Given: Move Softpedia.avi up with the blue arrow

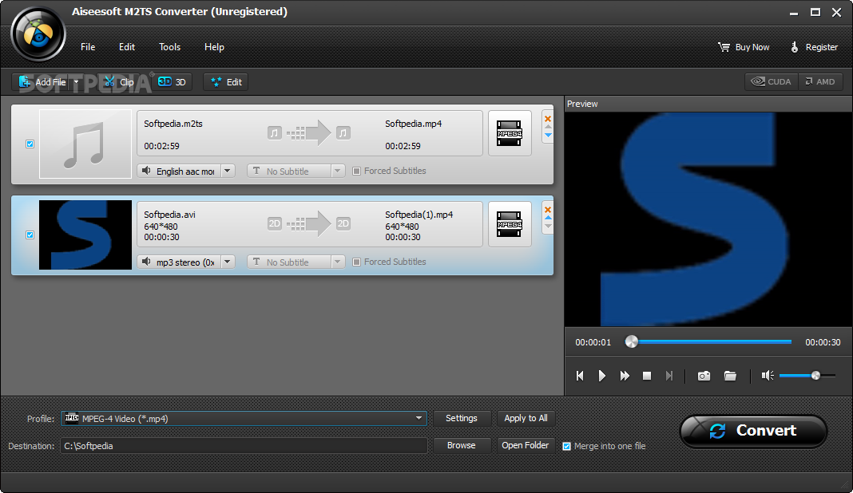Looking at the screenshot, I should pyautogui.click(x=548, y=218).
